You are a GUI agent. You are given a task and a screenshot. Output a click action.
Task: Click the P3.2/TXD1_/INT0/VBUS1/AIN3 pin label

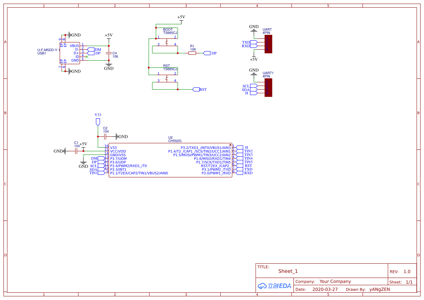point(206,148)
